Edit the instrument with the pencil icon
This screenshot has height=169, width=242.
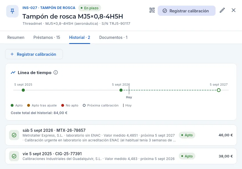pos(222,10)
